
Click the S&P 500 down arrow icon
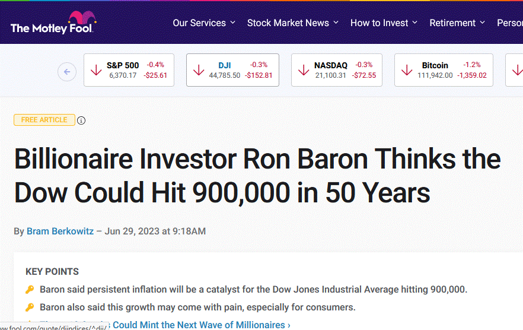click(96, 70)
